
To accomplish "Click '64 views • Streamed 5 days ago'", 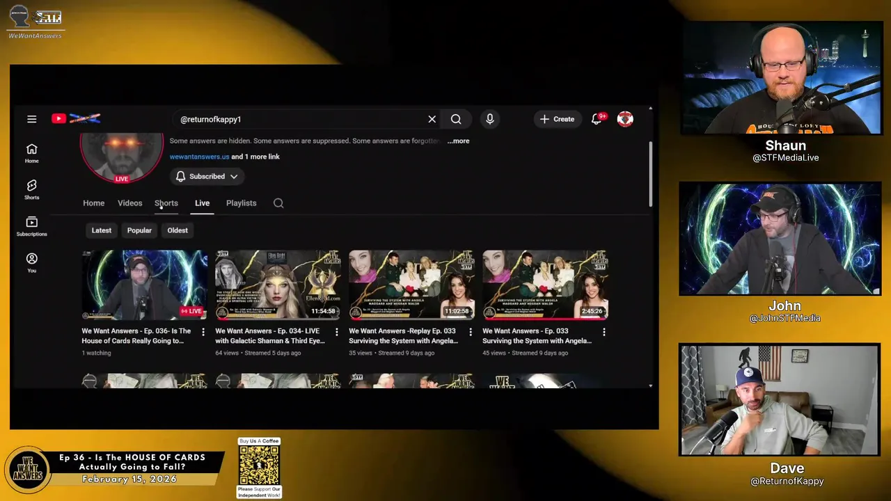I will [x=258, y=353].
